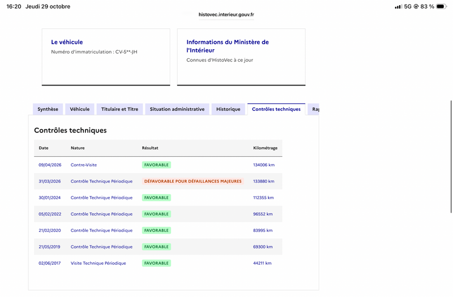
Task: Tap the battery icon in status bar
Action: pyautogui.click(x=441, y=6)
